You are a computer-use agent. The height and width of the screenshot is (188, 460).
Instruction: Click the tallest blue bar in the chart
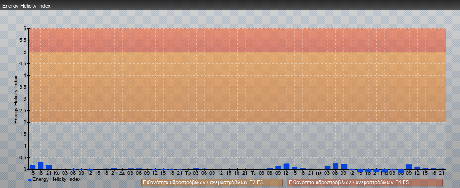pyautogui.click(x=40, y=165)
